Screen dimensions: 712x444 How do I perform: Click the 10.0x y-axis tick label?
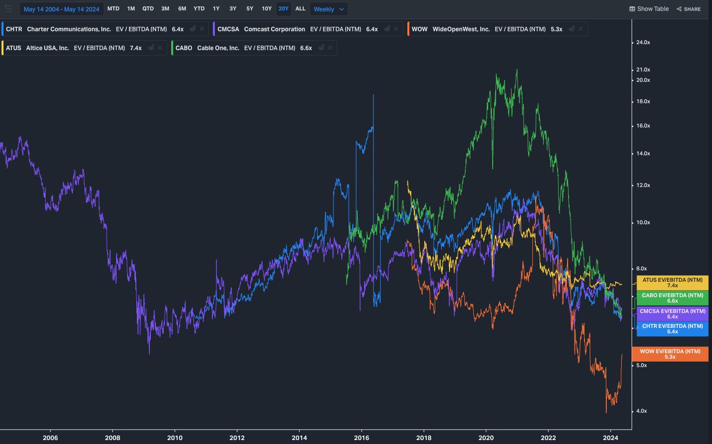643,223
